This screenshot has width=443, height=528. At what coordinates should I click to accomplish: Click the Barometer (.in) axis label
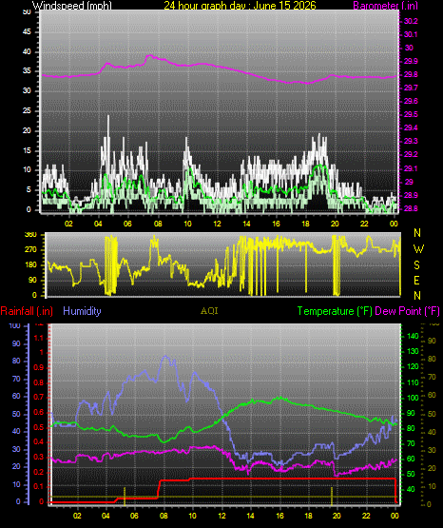385,6
